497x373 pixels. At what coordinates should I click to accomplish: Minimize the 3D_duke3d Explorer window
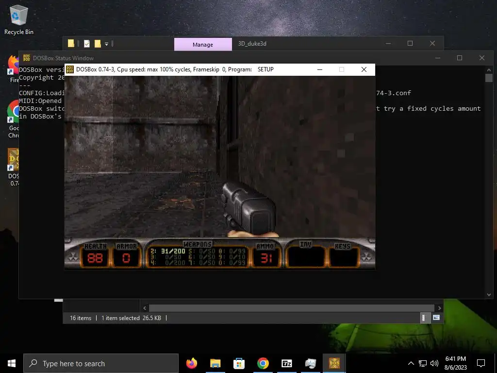[x=388, y=43]
